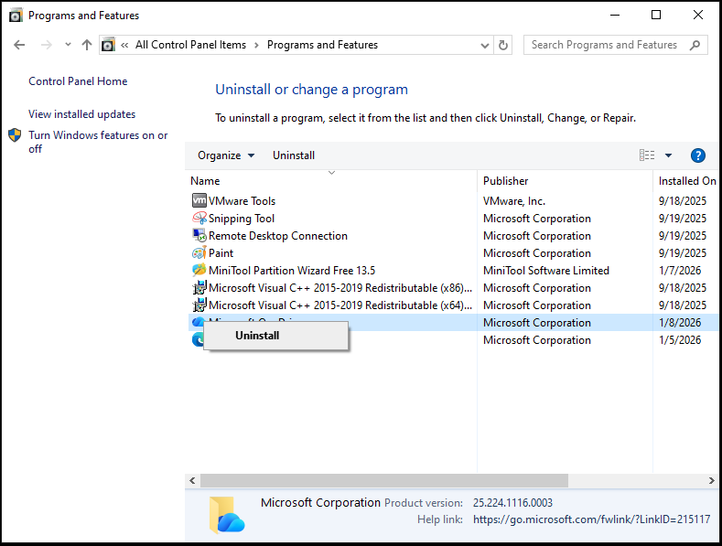
Task: Click the VMware Tools program icon
Action: point(199,200)
